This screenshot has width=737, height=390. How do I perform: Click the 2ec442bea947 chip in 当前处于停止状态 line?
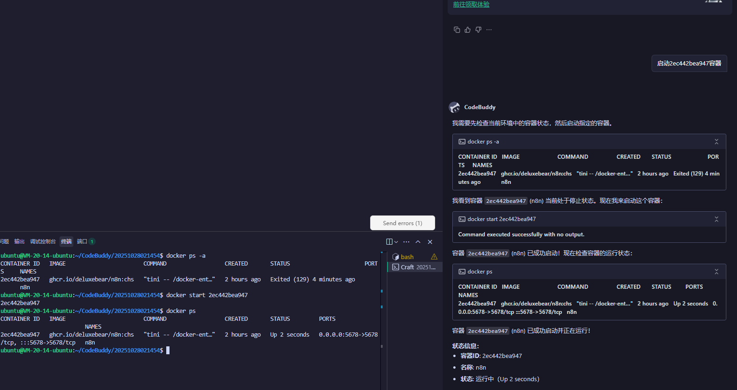506,201
